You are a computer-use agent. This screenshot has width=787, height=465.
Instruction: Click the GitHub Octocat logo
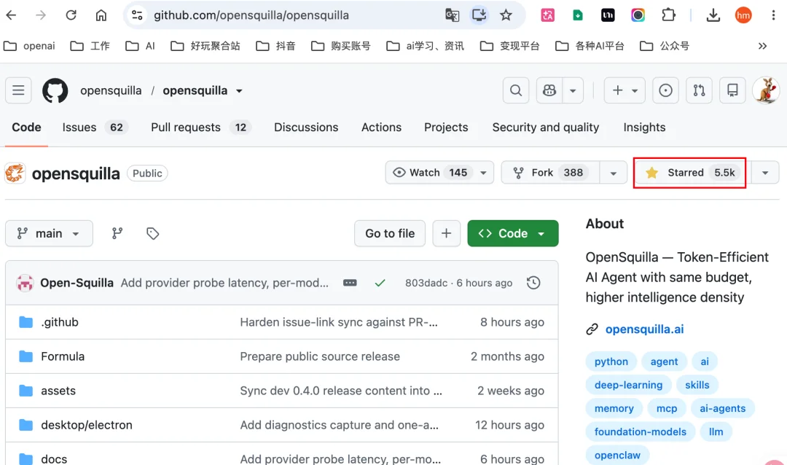click(55, 90)
